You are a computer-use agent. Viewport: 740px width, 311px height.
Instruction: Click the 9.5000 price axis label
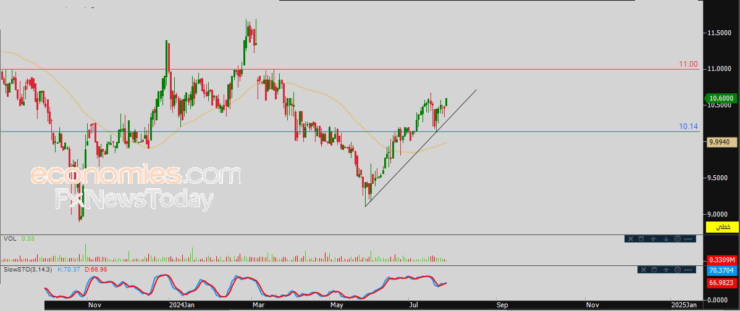click(x=720, y=178)
